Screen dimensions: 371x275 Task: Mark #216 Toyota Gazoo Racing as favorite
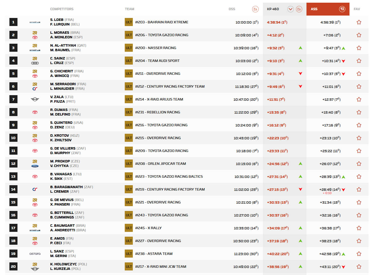coord(359,125)
